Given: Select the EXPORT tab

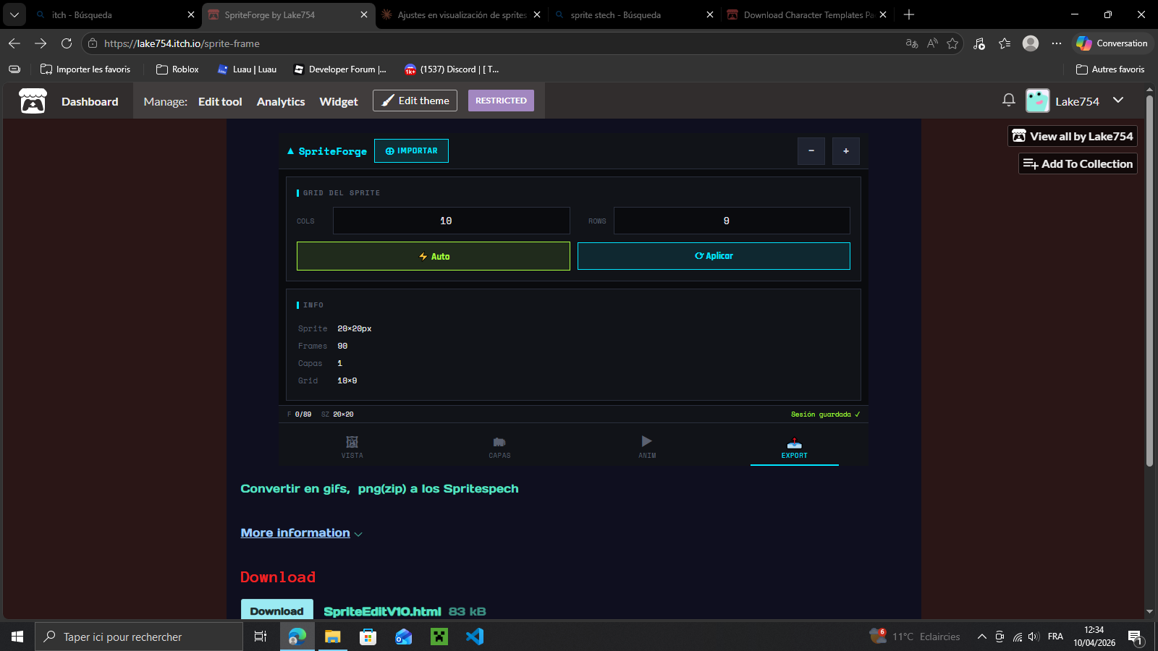Looking at the screenshot, I should [x=795, y=447].
